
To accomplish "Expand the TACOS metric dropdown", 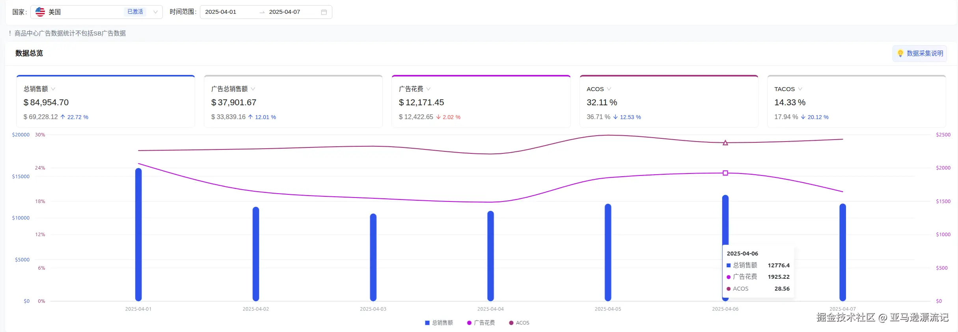I will [800, 89].
